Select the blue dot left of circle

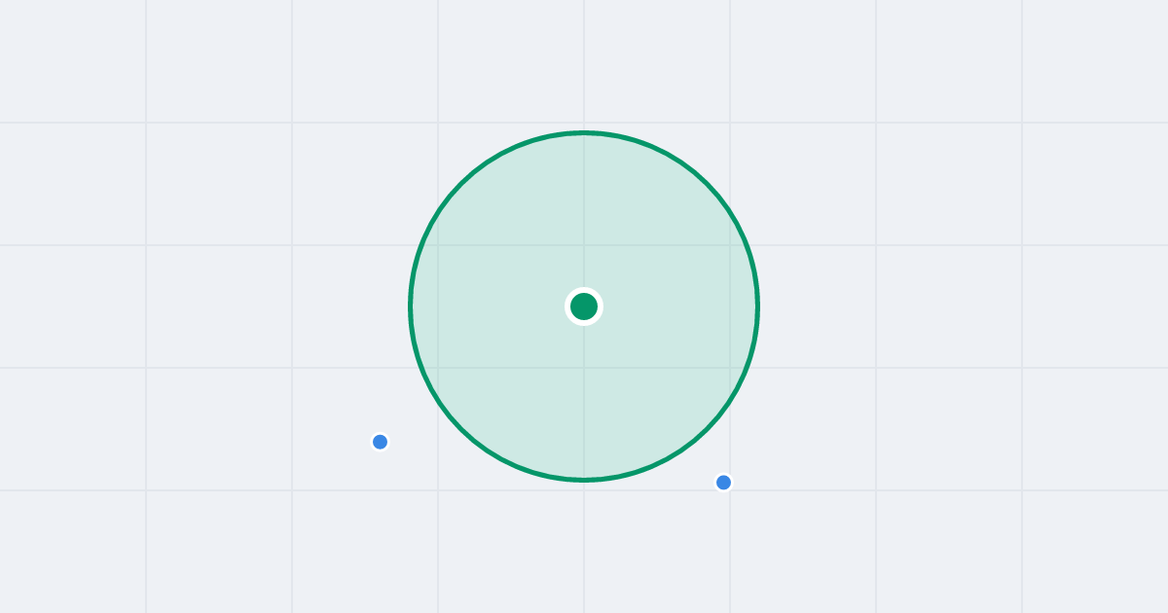tap(380, 442)
